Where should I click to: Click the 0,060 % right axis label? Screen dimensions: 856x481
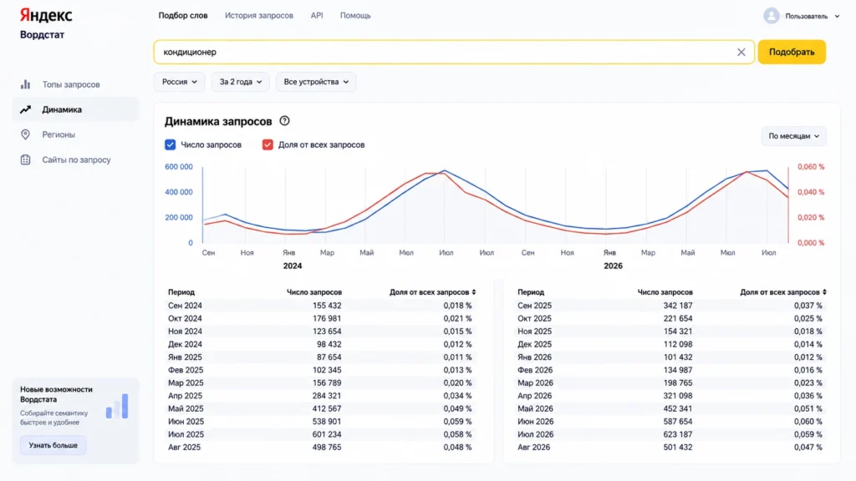tap(811, 167)
